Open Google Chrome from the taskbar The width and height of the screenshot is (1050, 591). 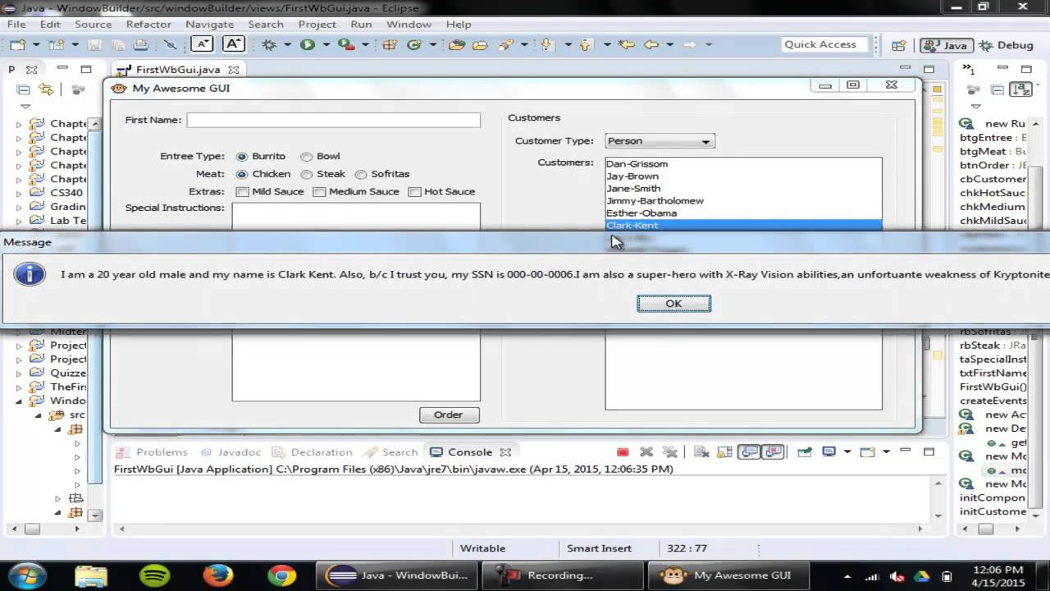(x=281, y=575)
